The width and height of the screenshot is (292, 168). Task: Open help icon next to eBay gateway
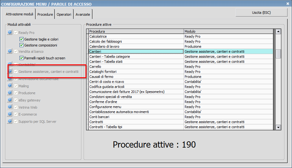10,100
